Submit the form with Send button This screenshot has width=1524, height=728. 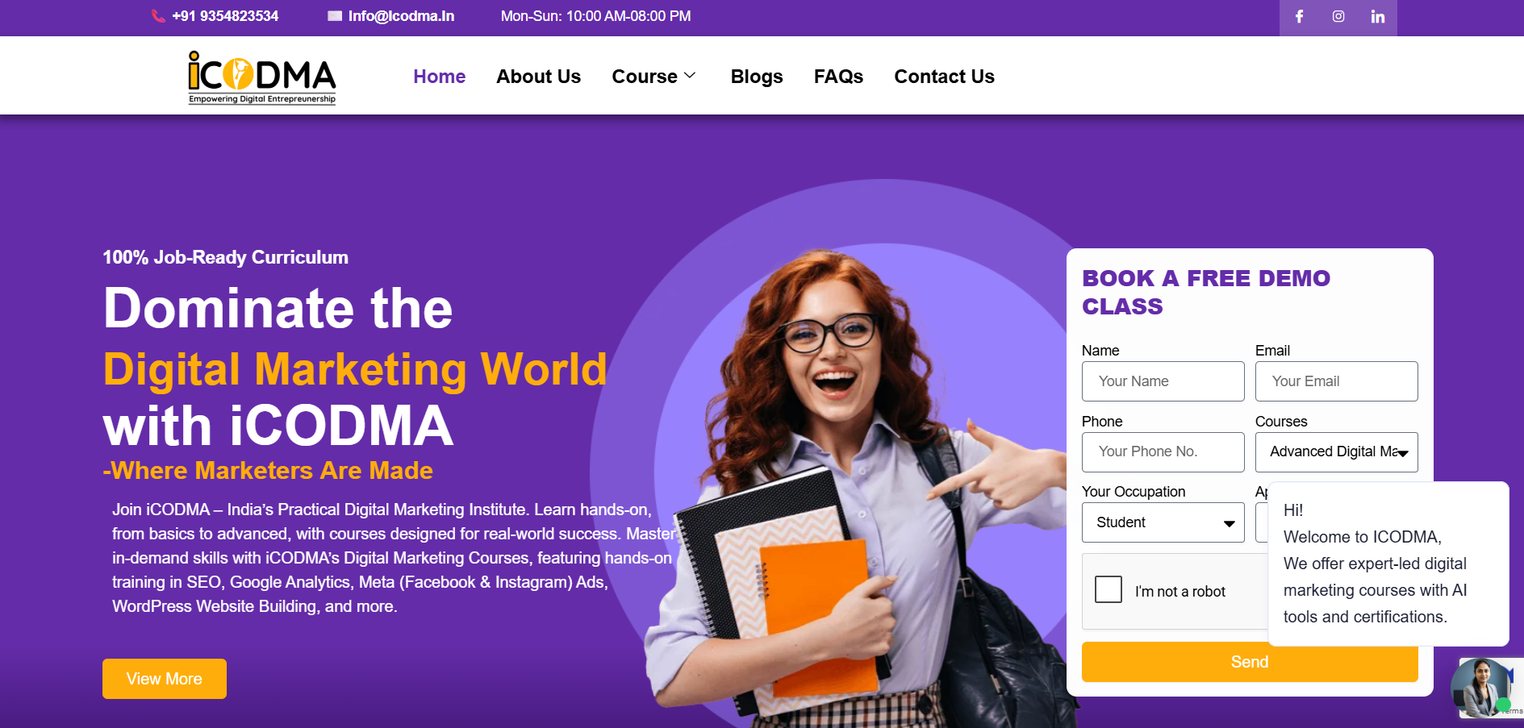click(1250, 662)
